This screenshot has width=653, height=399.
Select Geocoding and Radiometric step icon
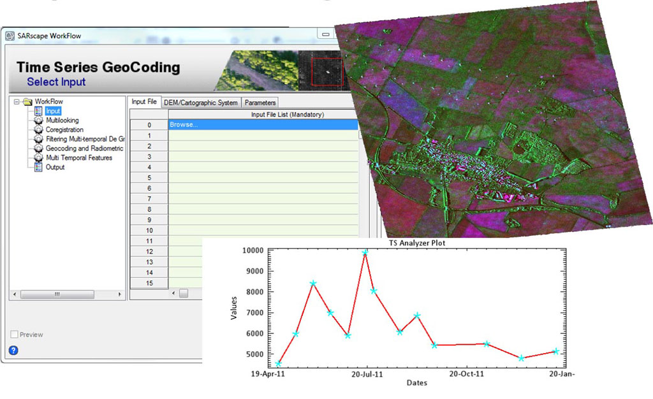click(38, 149)
